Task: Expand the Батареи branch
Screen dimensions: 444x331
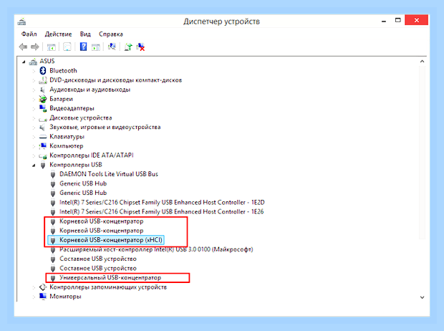Action: [x=34, y=99]
